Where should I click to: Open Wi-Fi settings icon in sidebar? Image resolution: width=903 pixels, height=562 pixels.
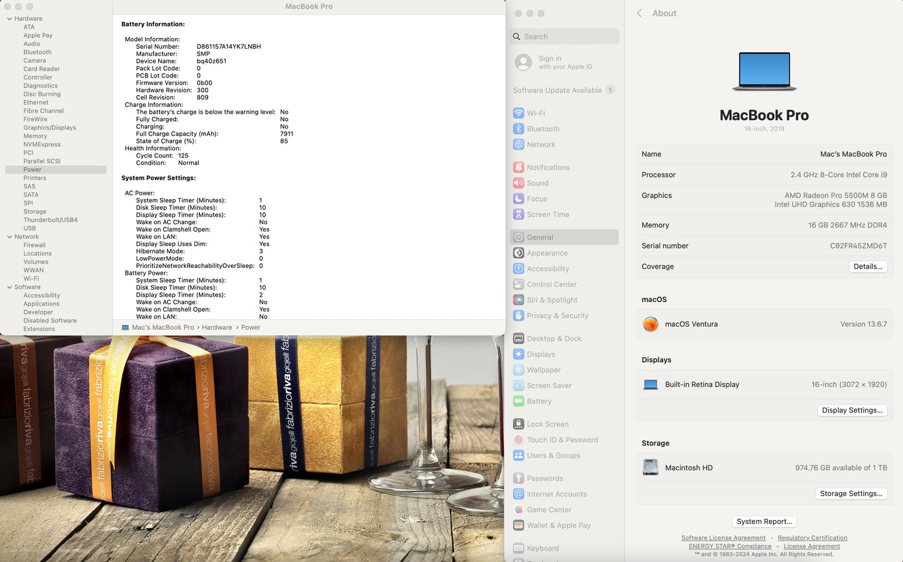pos(518,113)
